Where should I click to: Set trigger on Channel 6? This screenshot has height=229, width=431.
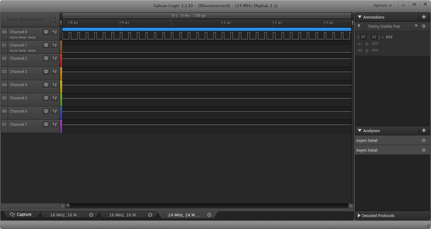coord(54,111)
